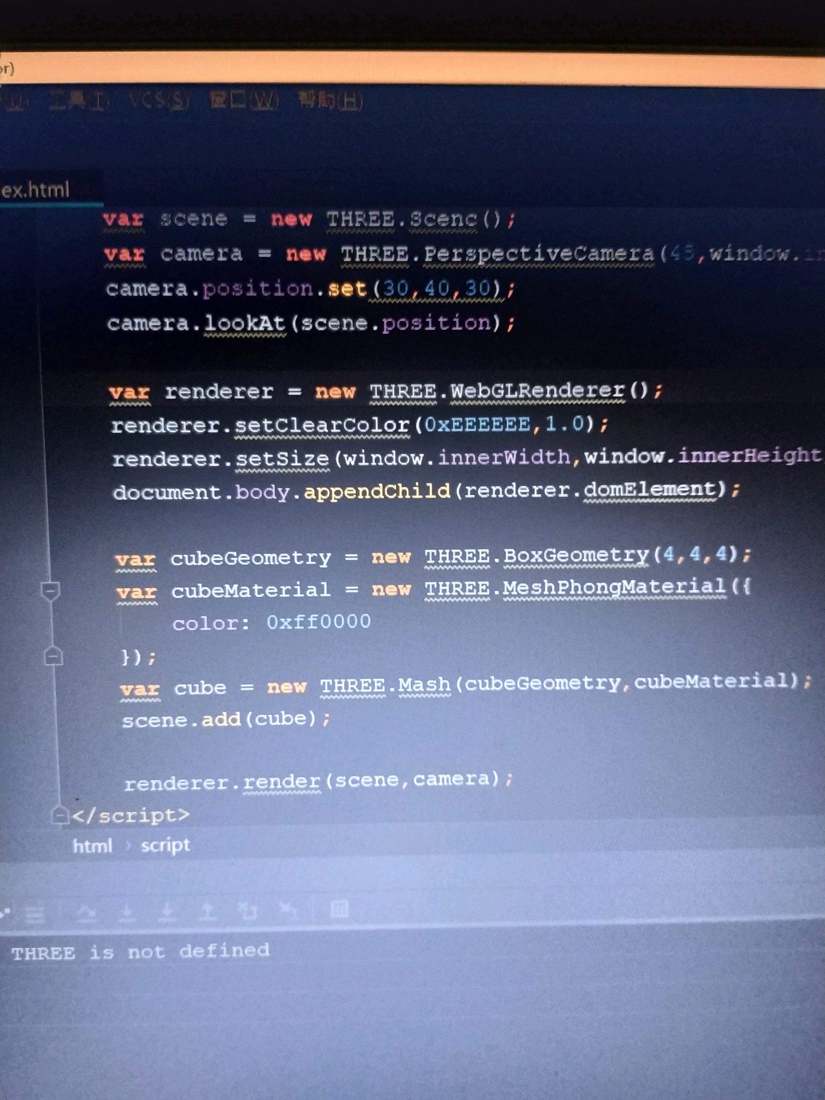Screen dimensions: 825x1100
Task: Click the Step Into arrow icon
Action: pyautogui.click(x=127, y=912)
